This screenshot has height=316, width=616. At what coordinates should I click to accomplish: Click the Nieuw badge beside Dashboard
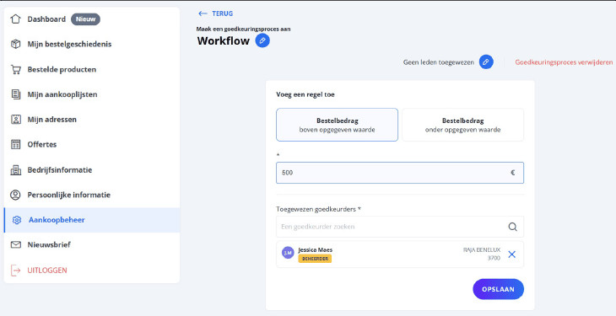tap(85, 19)
